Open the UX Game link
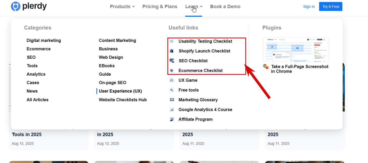The height and width of the screenshot is (163, 368). pos(188,80)
